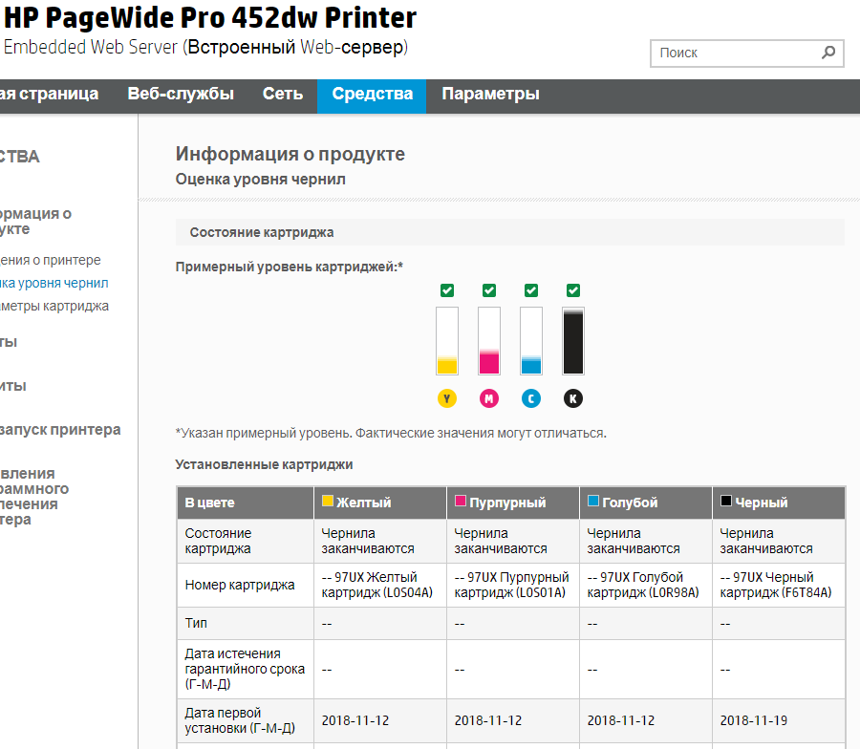Expand the printer restart sidebar section

(60, 429)
